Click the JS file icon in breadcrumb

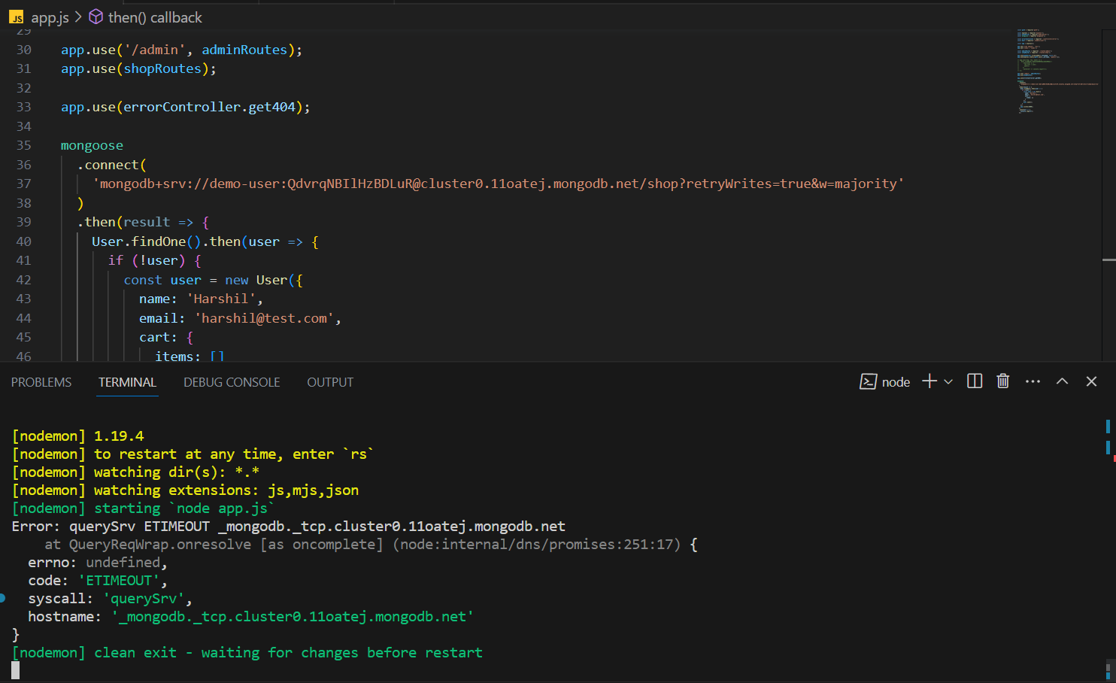(x=16, y=17)
